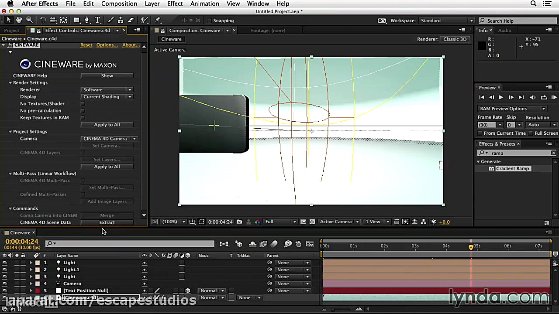Select the Hand tool
Image resolution: width=559 pixels, height=314 pixels.
tap(18, 20)
